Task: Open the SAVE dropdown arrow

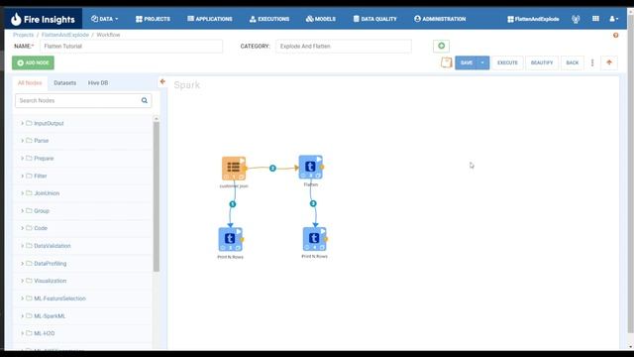Action: click(482, 62)
